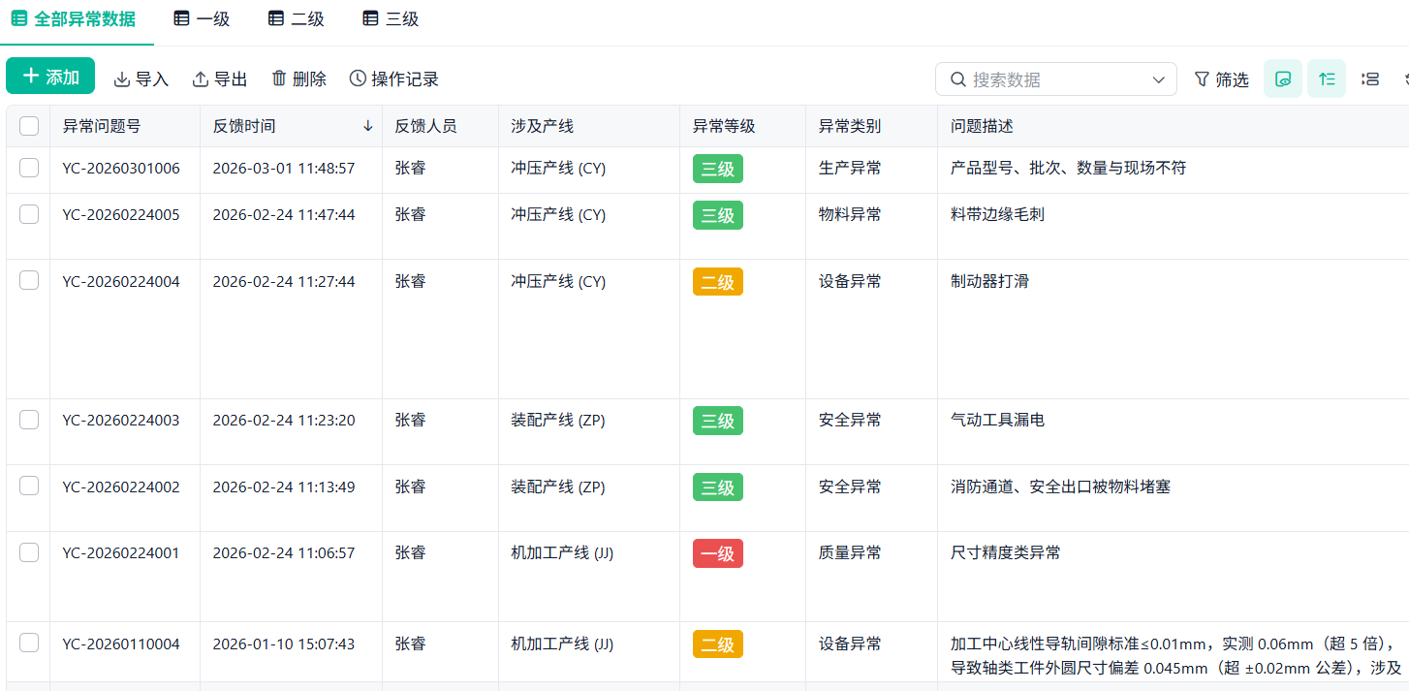This screenshot has width=1409, height=691.
Task: Click 冲压产线 (CY) in row YC-20260301006
Action: pyautogui.click(x=558, y=169)
